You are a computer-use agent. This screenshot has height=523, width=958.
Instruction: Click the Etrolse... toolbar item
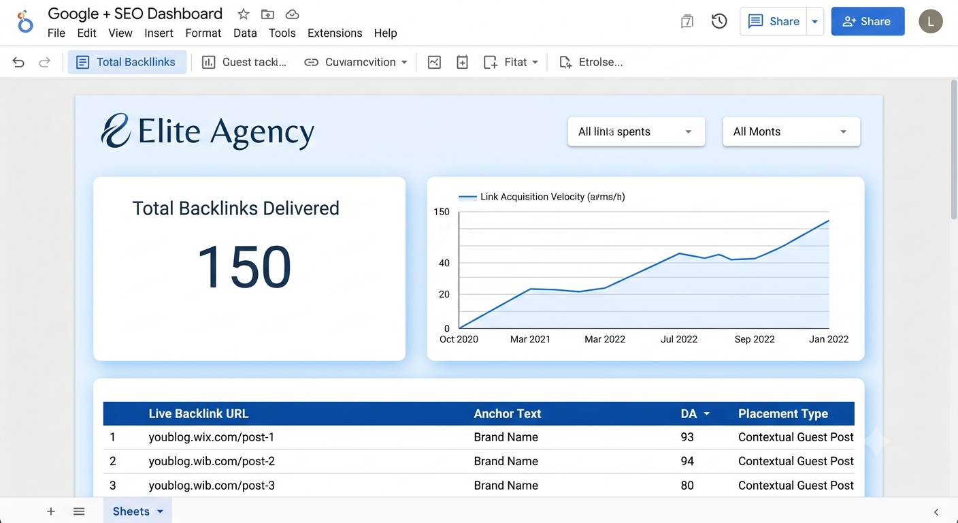pyautogui.click(x=591, y=63)
